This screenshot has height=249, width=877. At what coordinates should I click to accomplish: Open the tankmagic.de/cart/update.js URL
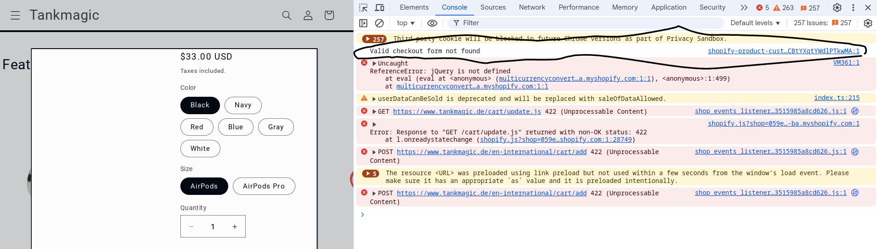467,111
